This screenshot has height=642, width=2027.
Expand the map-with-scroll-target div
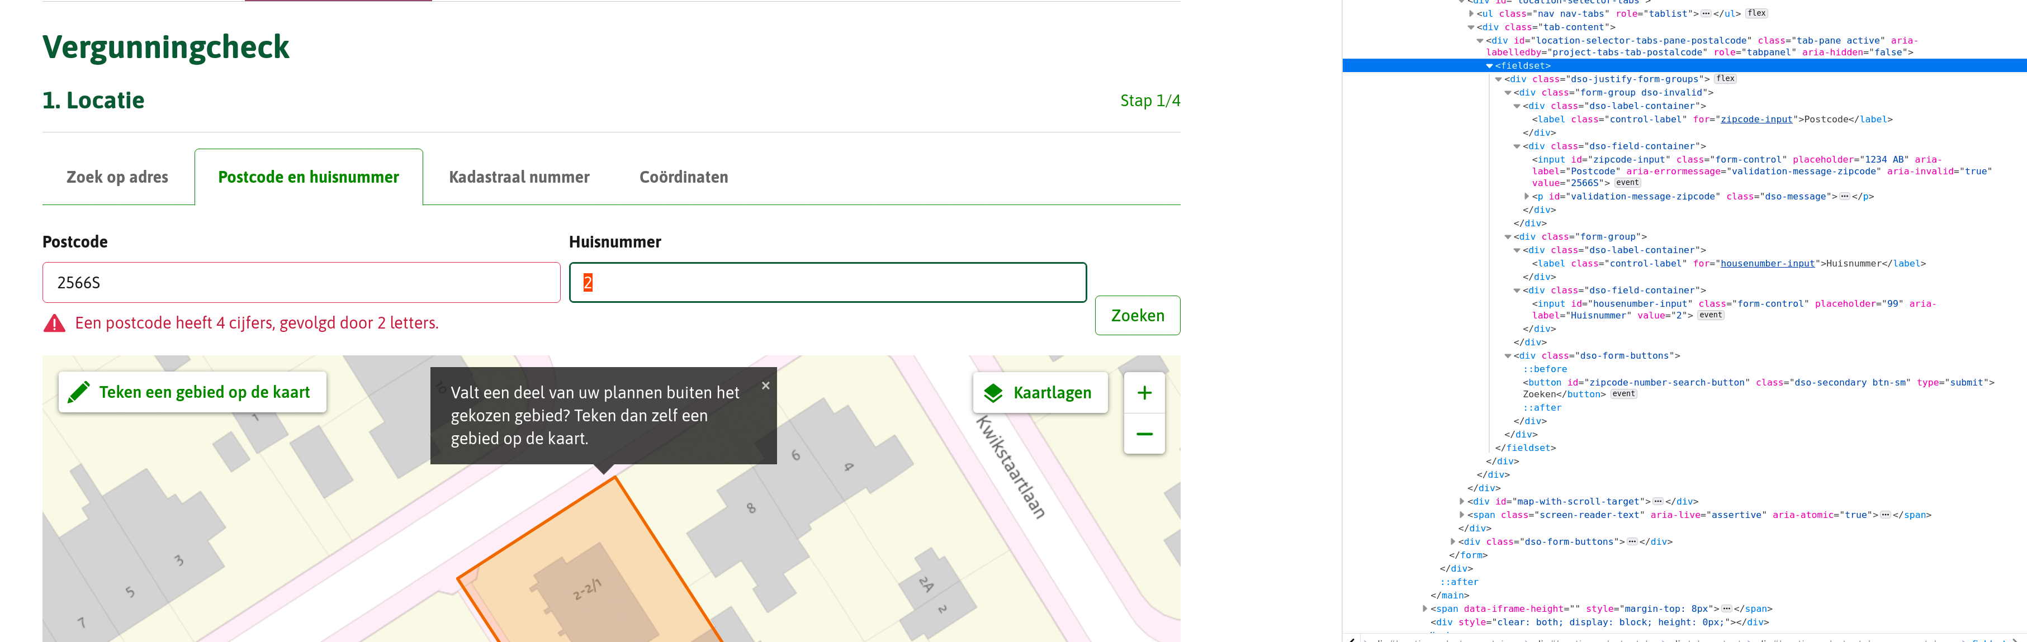(1462, 501)
